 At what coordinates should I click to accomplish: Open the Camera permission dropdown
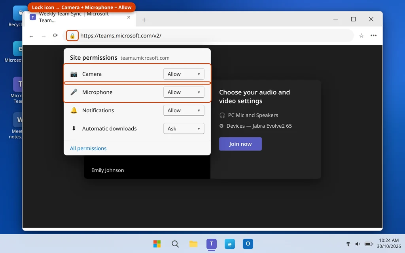coord(184,74)
